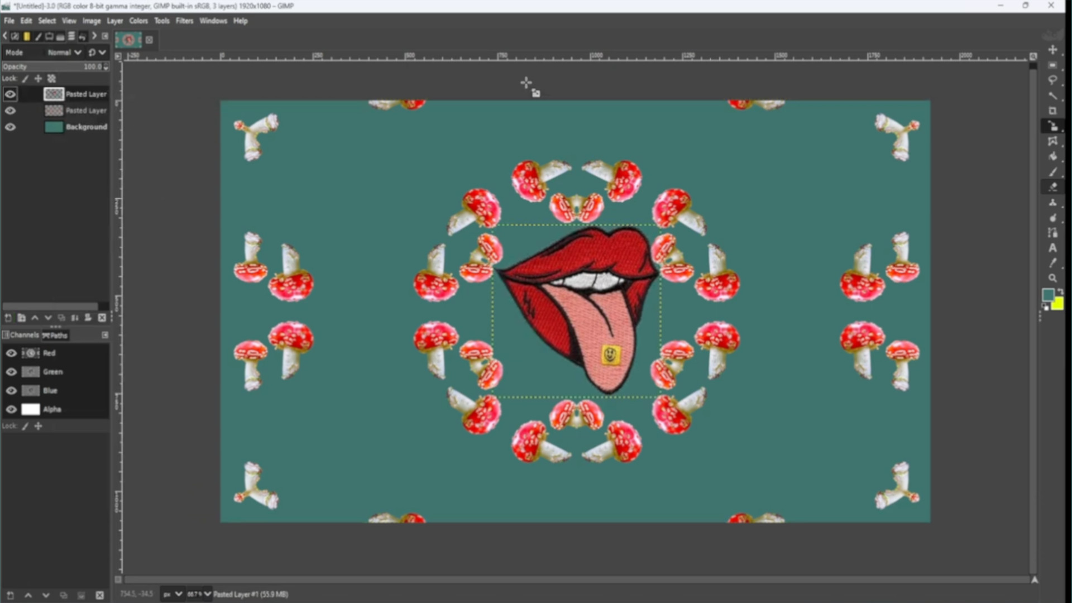Viewport: 1072px width, 603px height.
Task: Click the yellow background color swatch
Action: 1058,304
